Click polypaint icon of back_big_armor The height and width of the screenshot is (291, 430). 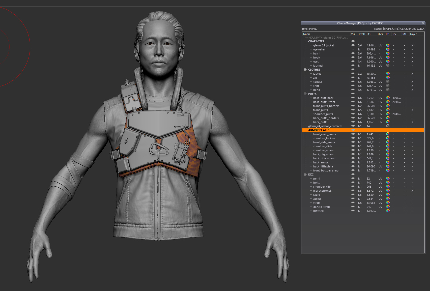pos(388,154)
